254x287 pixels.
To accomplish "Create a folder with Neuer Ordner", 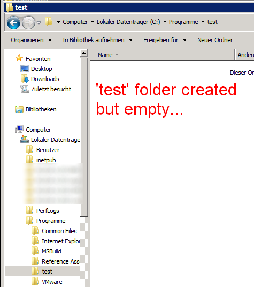I will pyautogui.click(x=215, y=40).
